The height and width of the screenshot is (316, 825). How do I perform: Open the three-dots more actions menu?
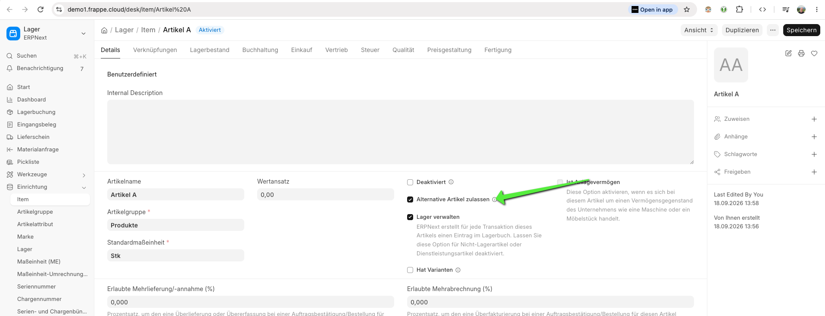(x=773, y=30)
